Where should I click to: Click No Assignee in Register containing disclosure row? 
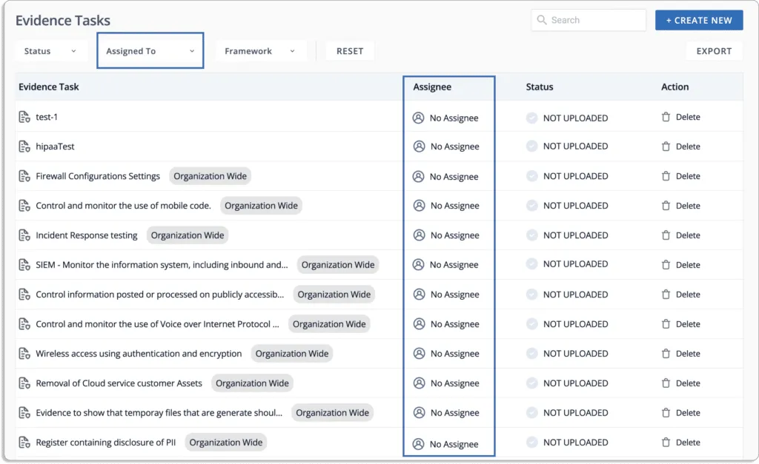coord(454,444)
